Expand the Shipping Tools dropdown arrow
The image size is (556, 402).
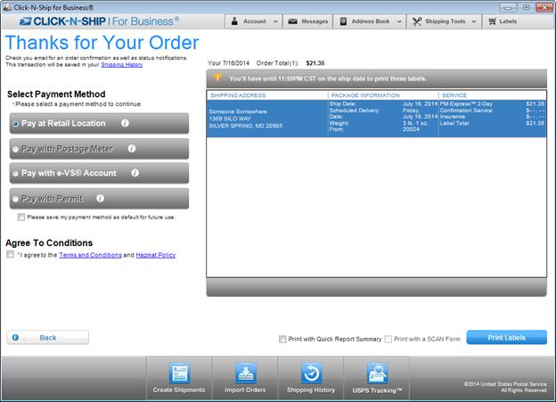474,21
